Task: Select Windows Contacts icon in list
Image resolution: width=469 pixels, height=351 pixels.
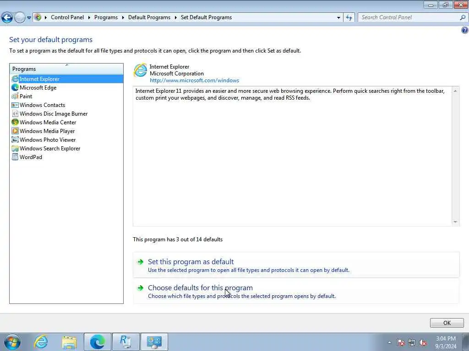Action: pyautogui.click(x=15, y=105)
